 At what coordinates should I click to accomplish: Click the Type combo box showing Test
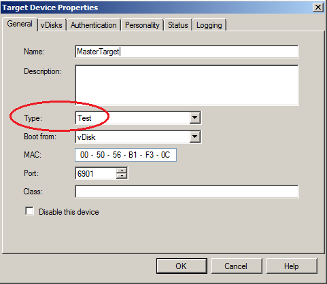pos(138,118)
